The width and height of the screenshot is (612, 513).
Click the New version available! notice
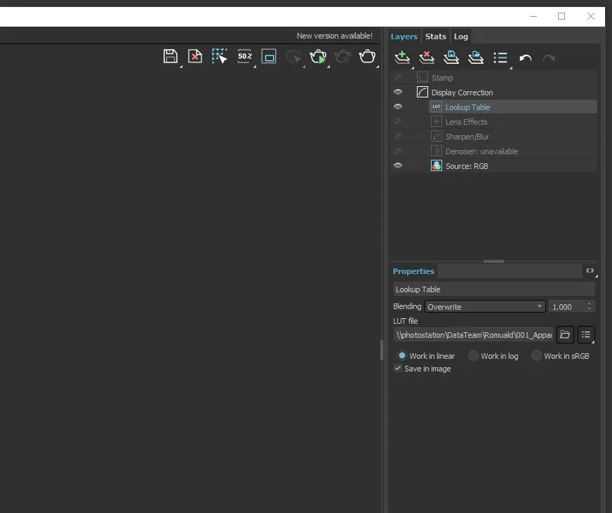pos(335,36)
